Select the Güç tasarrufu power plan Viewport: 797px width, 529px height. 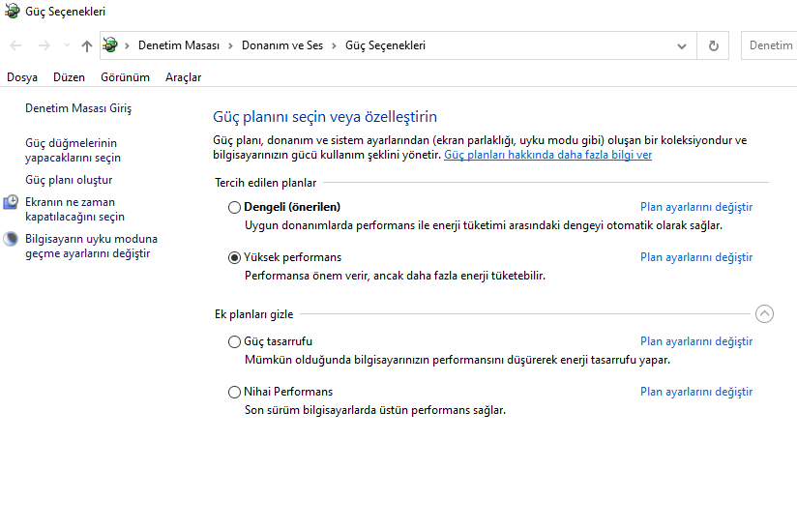click(234, 341)
